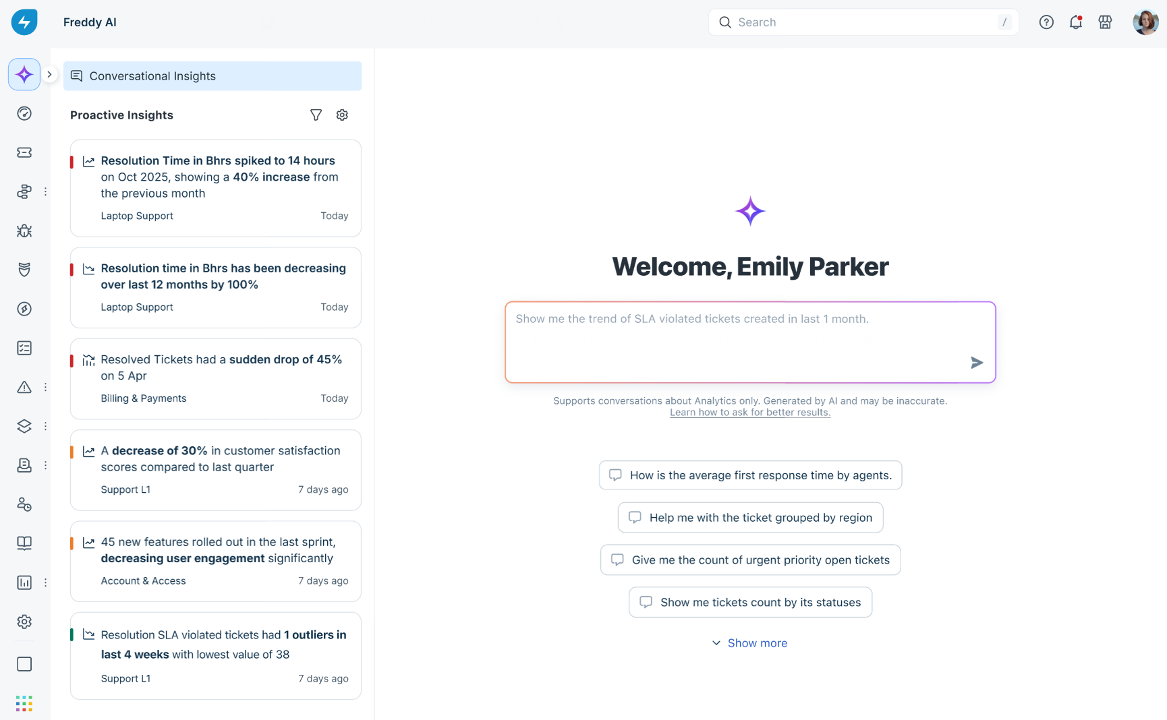The height and width of the screenshot is (720, 1167).
Task: Choose the urgent priority open tickets suggestion
Action: [x=750, y=560]
